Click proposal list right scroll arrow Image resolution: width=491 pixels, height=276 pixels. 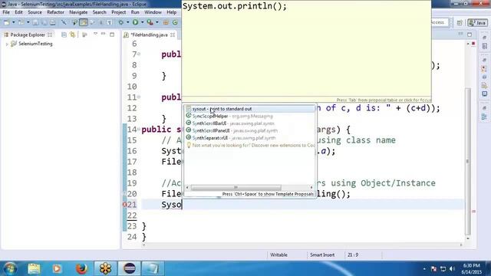311,187
